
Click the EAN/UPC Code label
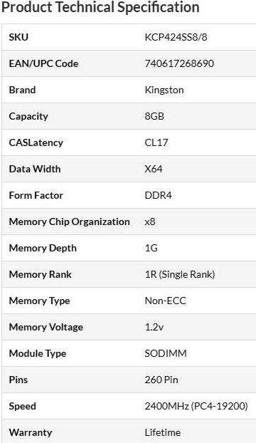pyautogui.click(x=43, y=63)
